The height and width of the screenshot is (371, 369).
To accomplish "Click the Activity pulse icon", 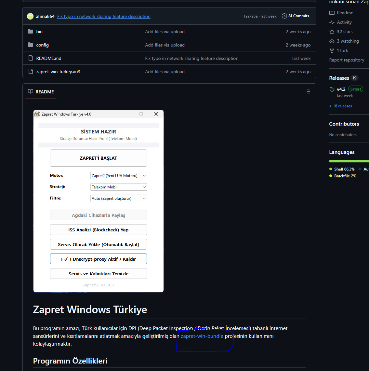I will tap(332, 22).
